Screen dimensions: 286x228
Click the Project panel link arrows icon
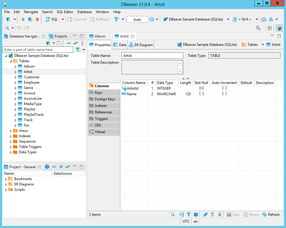[68, 167]
